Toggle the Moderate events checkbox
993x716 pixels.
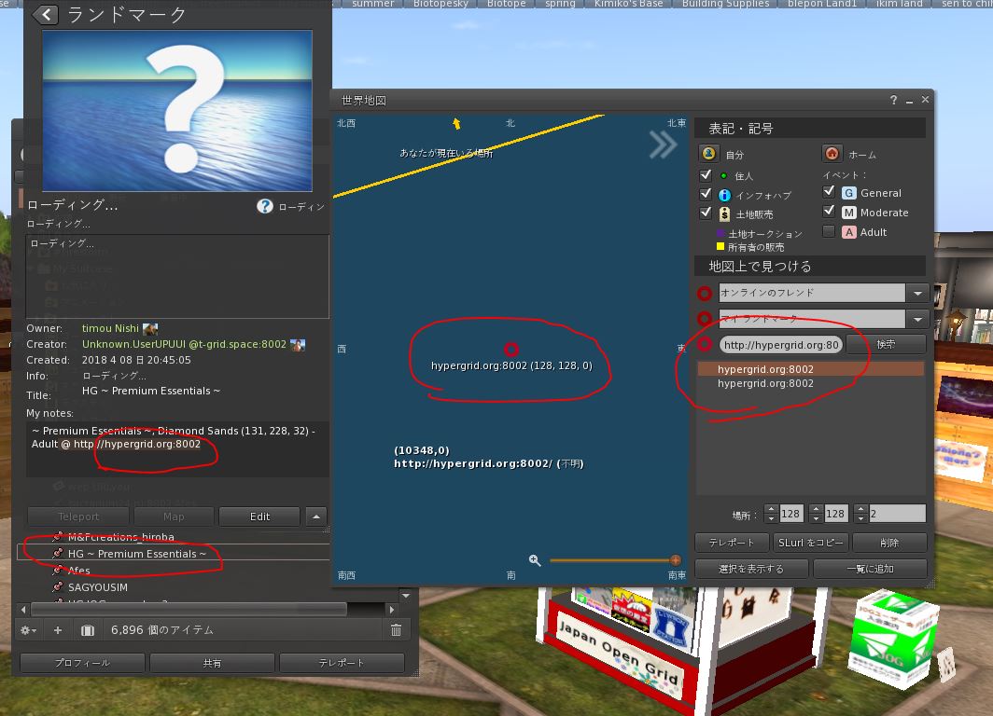(829, 211)
